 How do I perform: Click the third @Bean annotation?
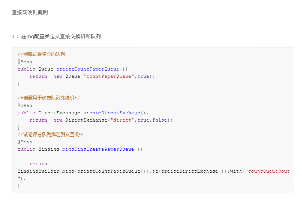pos(25,142)
